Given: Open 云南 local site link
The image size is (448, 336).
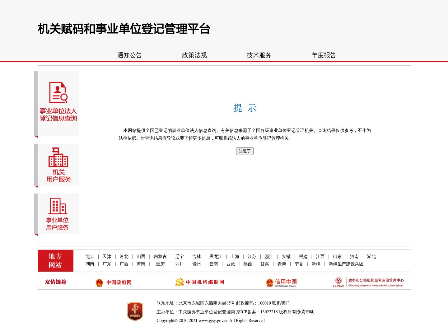Looking at the screenshot, I should pos(214,264).
